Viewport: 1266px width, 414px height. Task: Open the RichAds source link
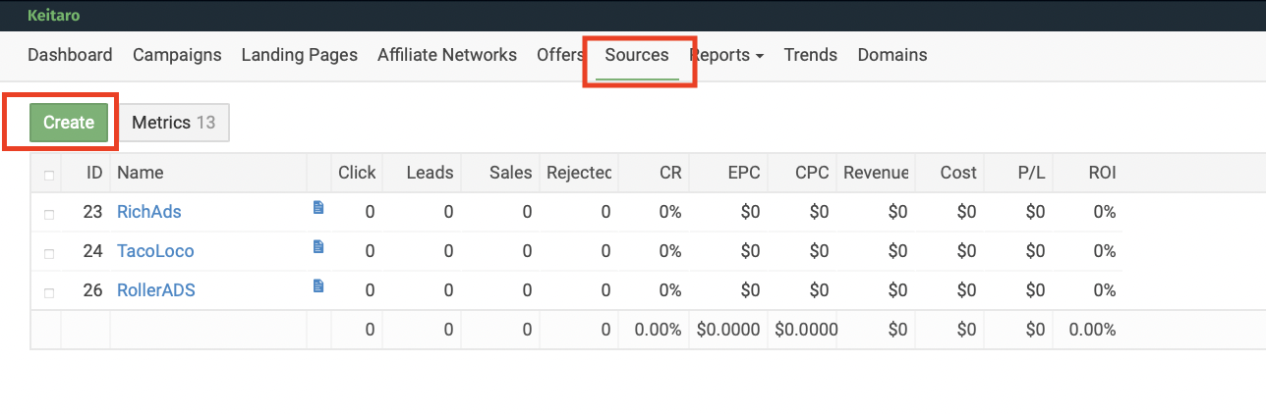pos(149,212)
